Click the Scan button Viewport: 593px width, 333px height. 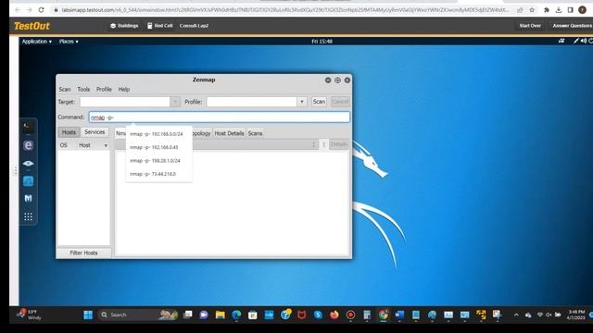click(x=319, y=102)
